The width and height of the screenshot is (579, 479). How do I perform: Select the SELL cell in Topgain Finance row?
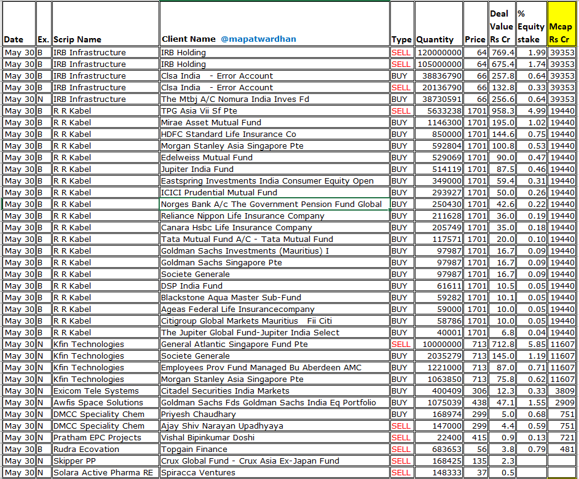click(402, 450)
